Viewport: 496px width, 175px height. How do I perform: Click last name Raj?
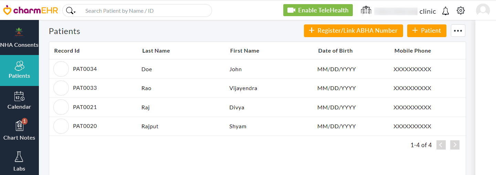point(146,108)
